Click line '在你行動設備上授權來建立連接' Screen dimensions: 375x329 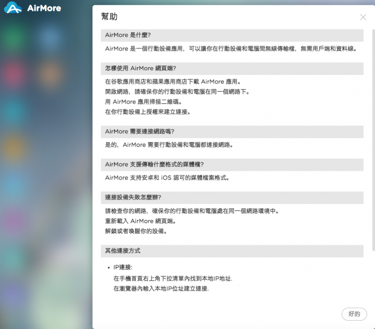pyautogui.click(x=148, y=112)
